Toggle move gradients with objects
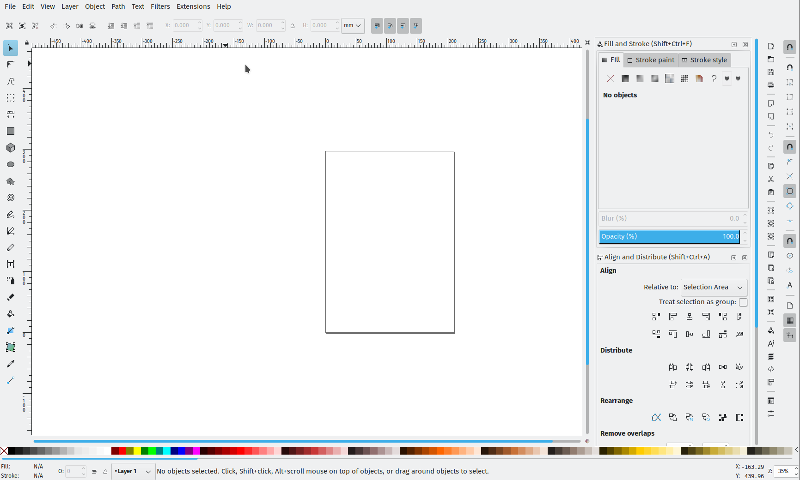800x480 pixels. (x=403, y=26)
